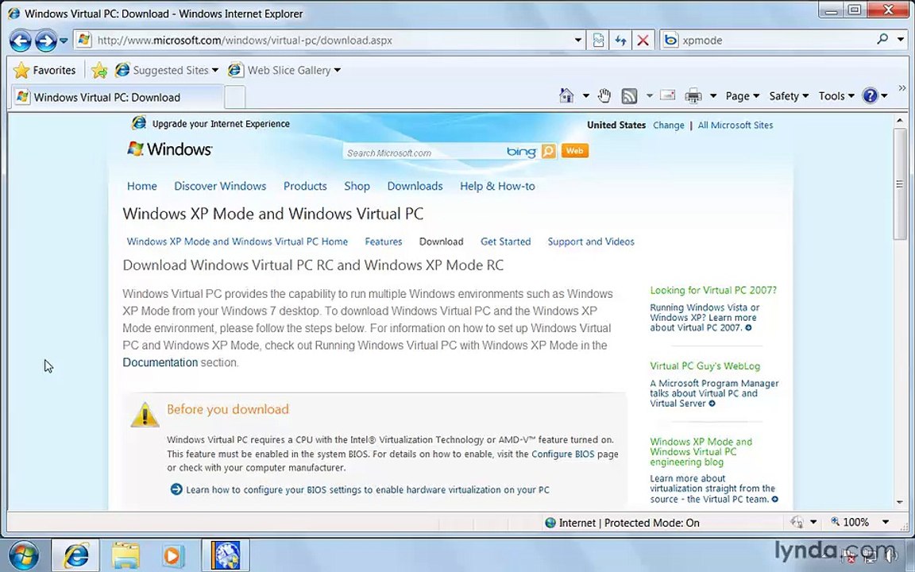Screen dimensions: 915x572
Task: Go back with the browser Back arrow
Action: click(21, 41)
